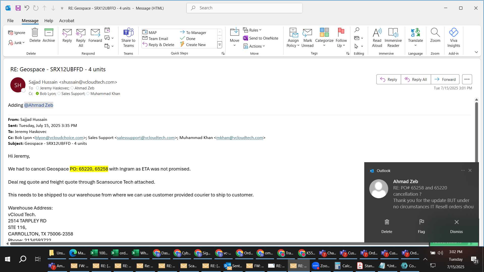Open Calculator from the taskbar
The image size is (484, 272).
click(x=343, y=266)
